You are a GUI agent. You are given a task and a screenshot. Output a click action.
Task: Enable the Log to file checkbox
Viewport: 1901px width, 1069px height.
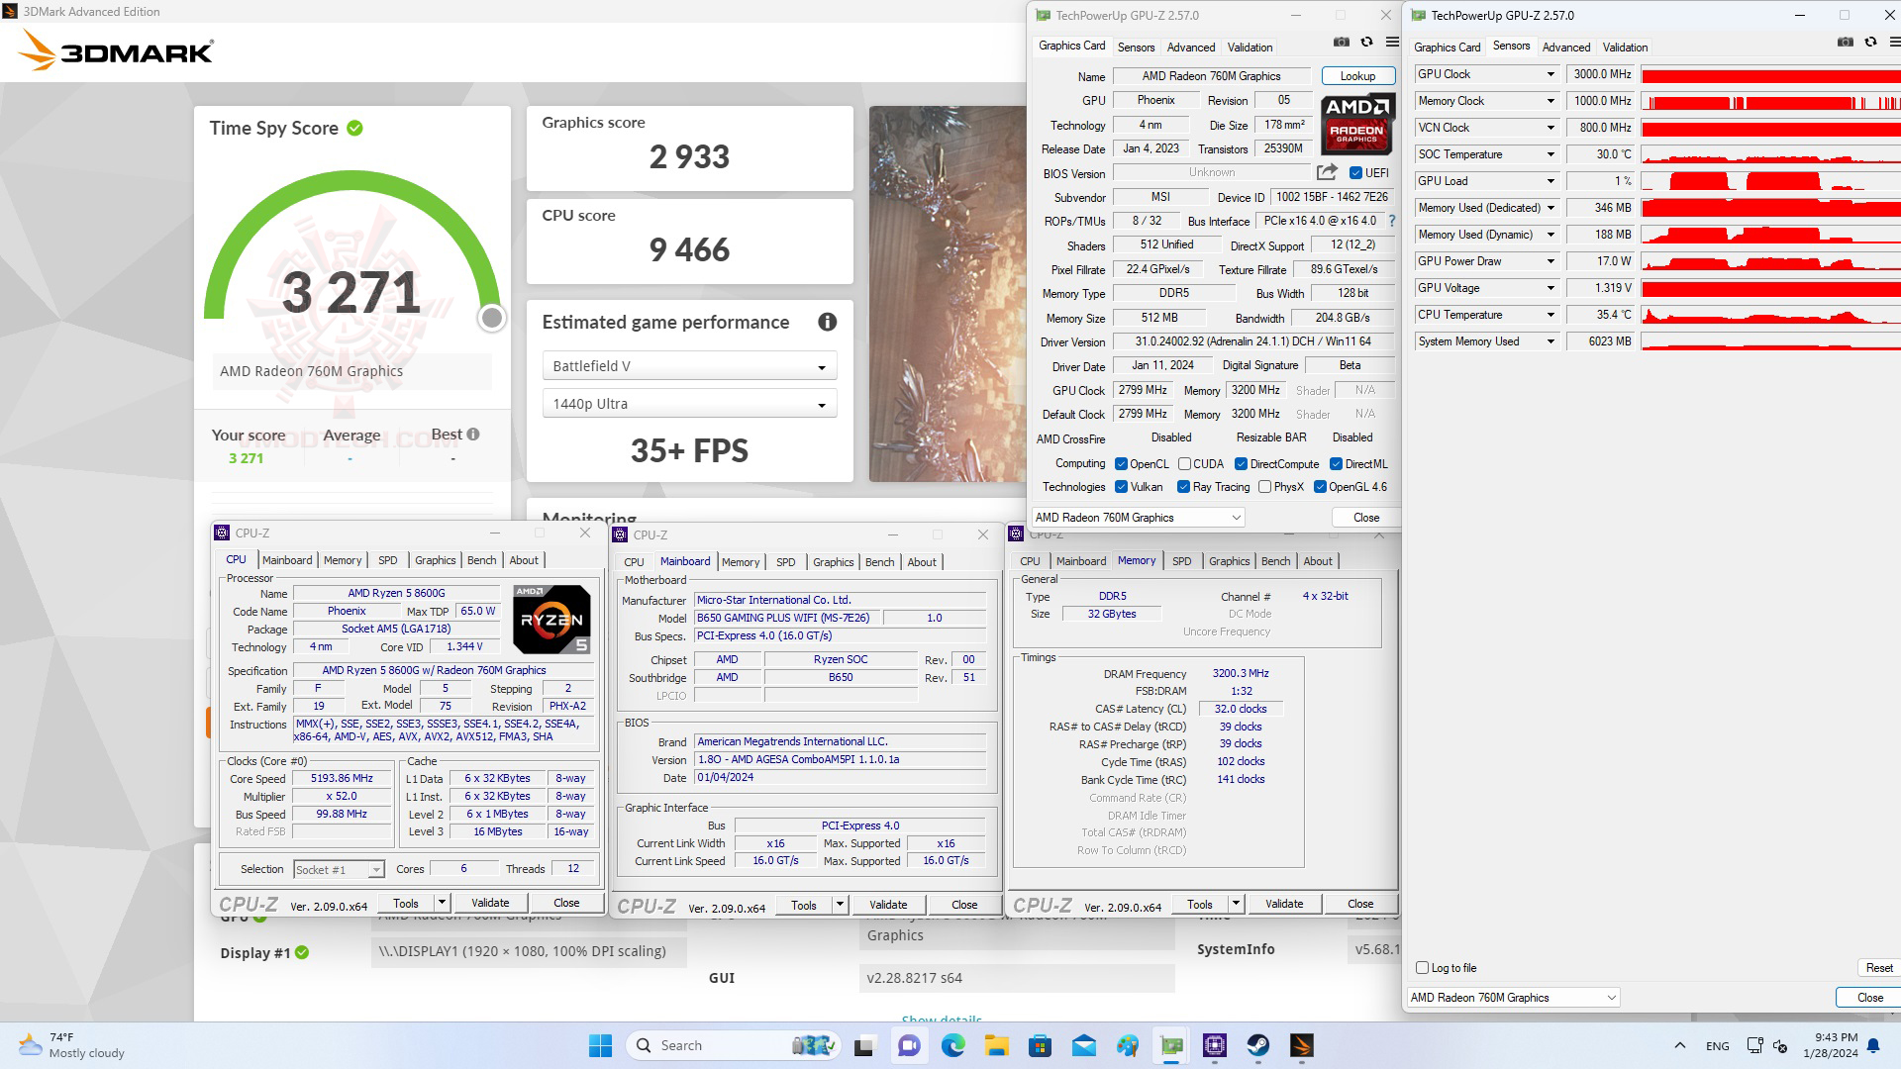coord(1423,968)
